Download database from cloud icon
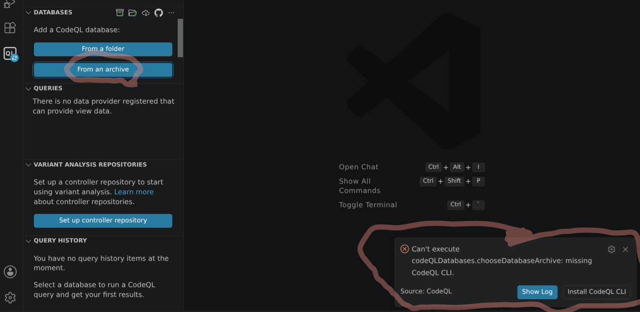Viewport: 640px width, 312px height. click(x=145, y=12)
